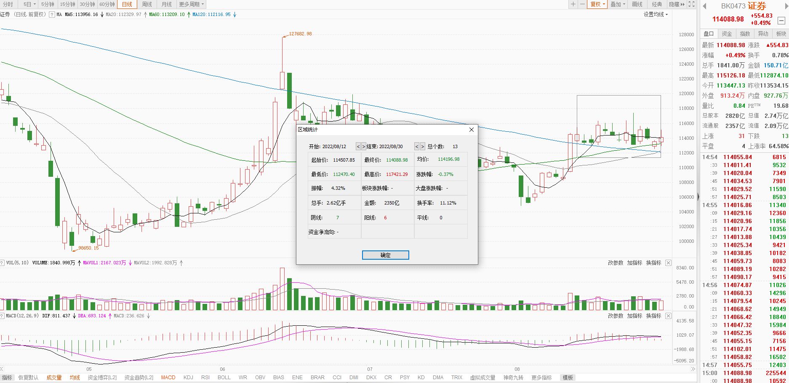Open the 指数 side tab

pos(745,34)
